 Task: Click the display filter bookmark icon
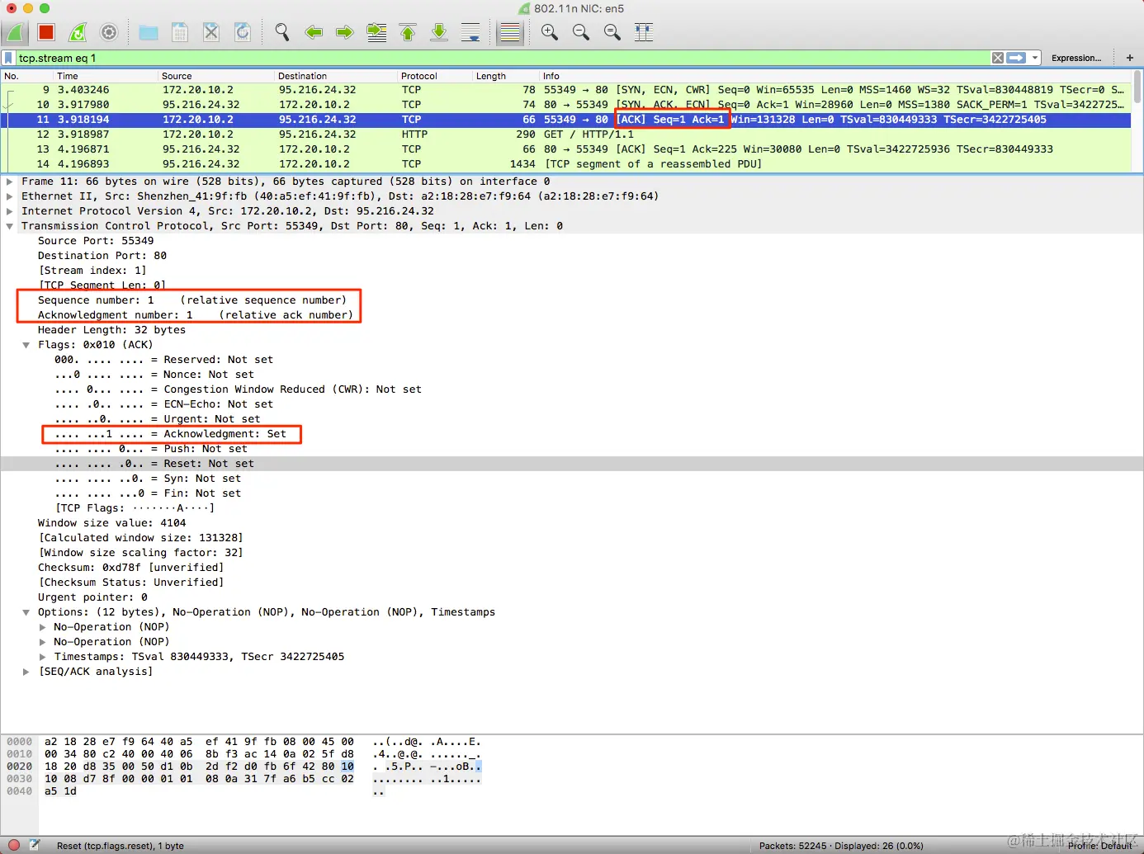[8, 58]
